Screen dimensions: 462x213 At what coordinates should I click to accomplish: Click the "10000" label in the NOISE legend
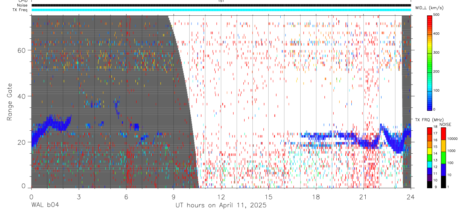click(x=452, y=139)
